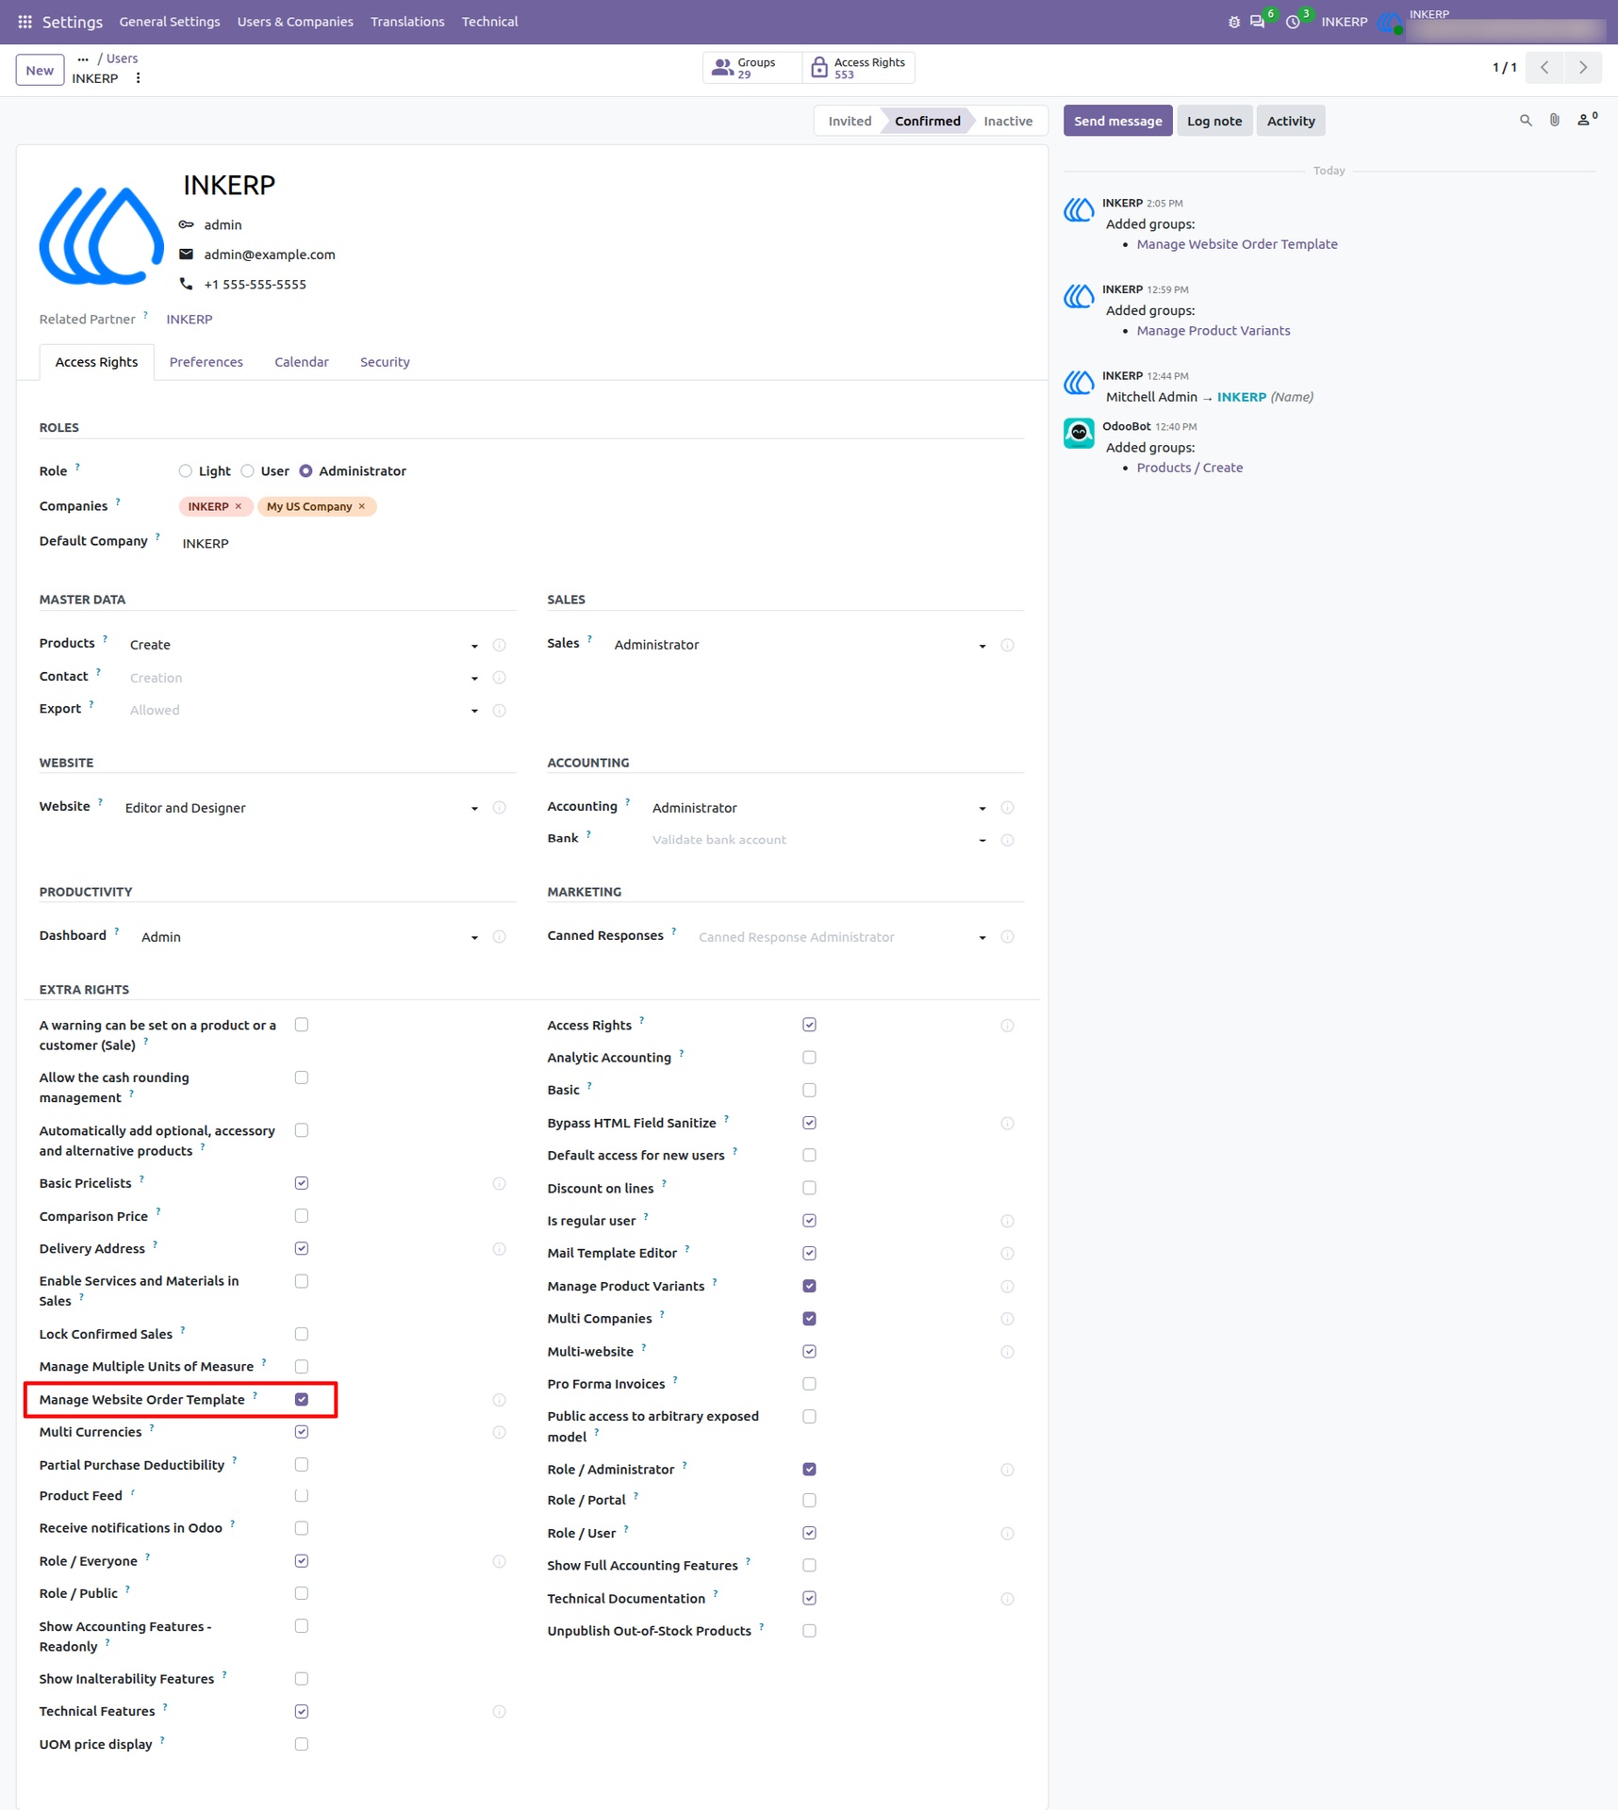Click the INKERP user avatar image
Screen dimensions: 1618x1810
(102, 237)
